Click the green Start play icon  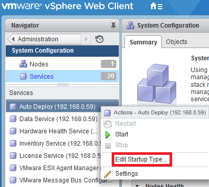point(108,135)
